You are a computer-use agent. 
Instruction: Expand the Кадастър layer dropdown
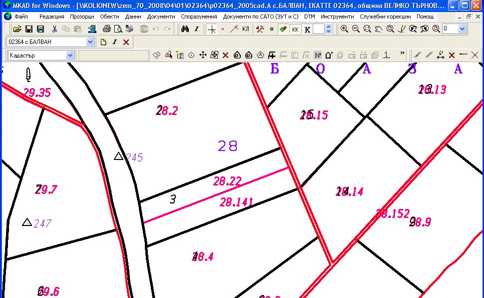[x=70, y=55]
